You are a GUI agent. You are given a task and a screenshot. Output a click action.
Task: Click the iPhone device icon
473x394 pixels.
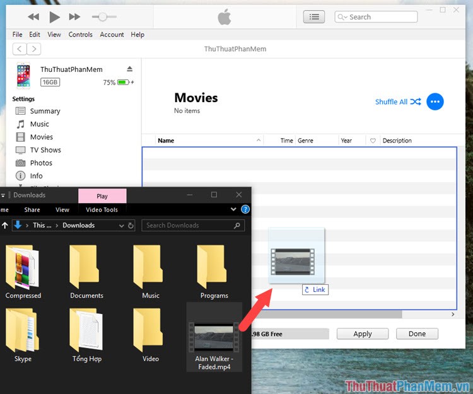[x=23, y=76]
